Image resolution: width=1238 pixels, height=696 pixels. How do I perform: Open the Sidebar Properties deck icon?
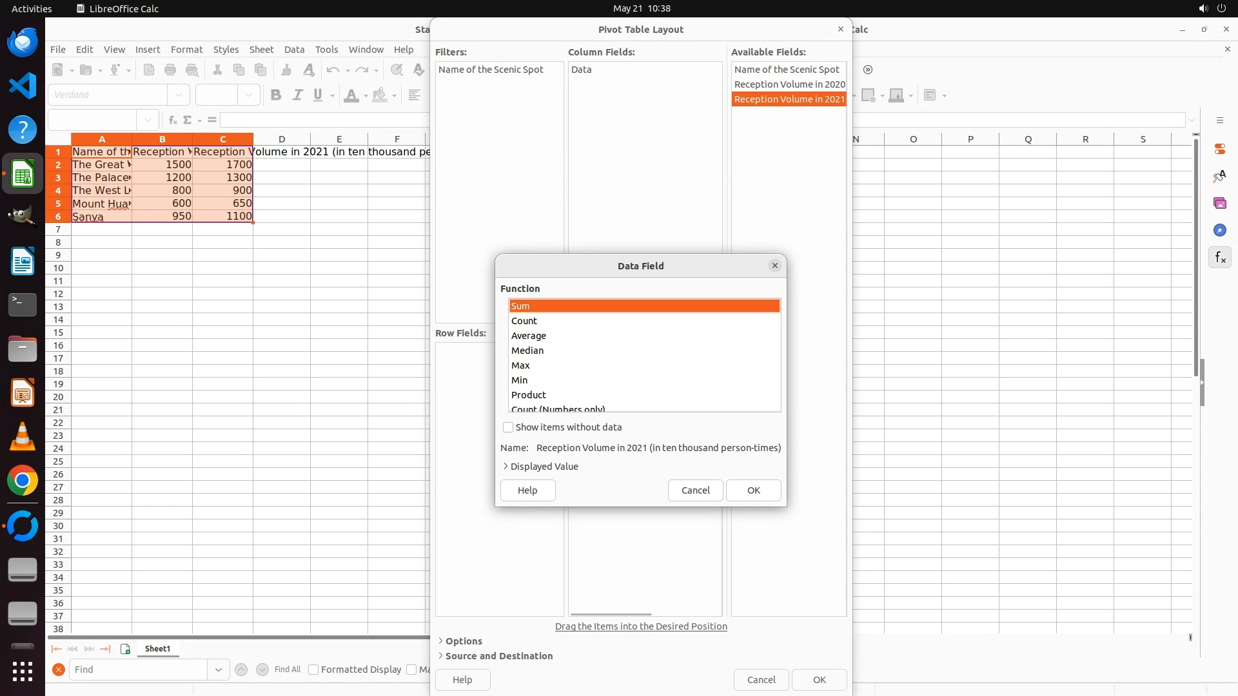(1219, 149)
